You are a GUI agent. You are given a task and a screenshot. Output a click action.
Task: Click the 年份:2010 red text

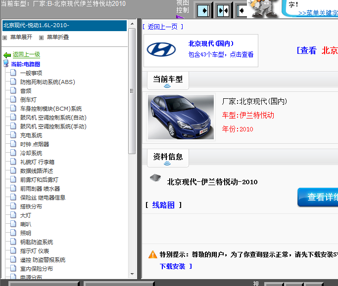(x=238, y=129)
